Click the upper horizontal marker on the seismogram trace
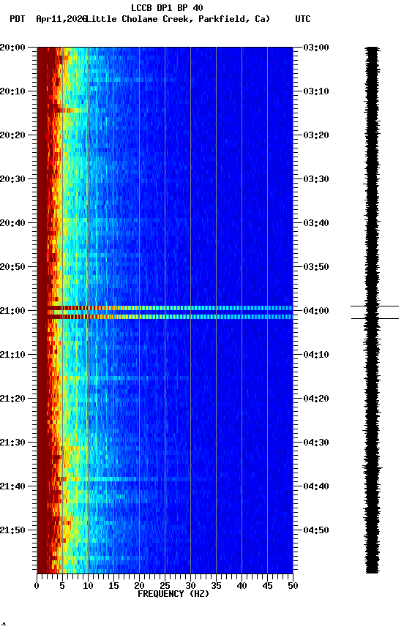Image resolution: width=404 pixels, height=632 pixels. [x=375, y=306]
